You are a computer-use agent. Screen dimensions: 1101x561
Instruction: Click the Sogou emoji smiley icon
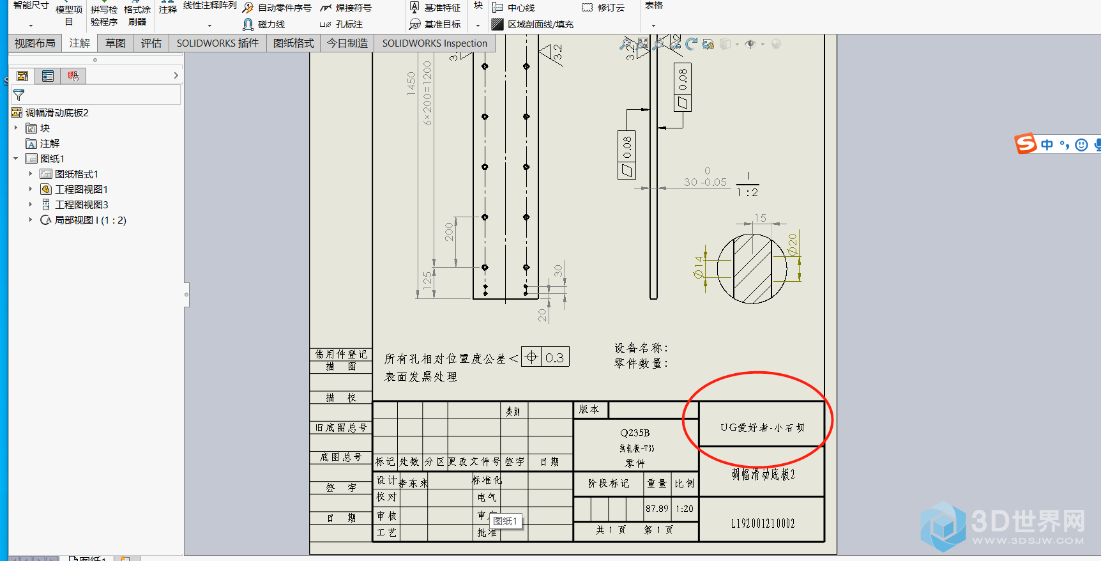[1081, 145]
